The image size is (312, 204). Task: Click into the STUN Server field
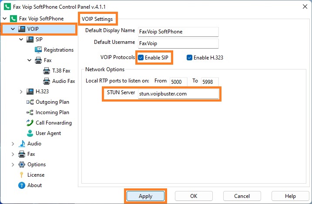click(x=178, y=94)
